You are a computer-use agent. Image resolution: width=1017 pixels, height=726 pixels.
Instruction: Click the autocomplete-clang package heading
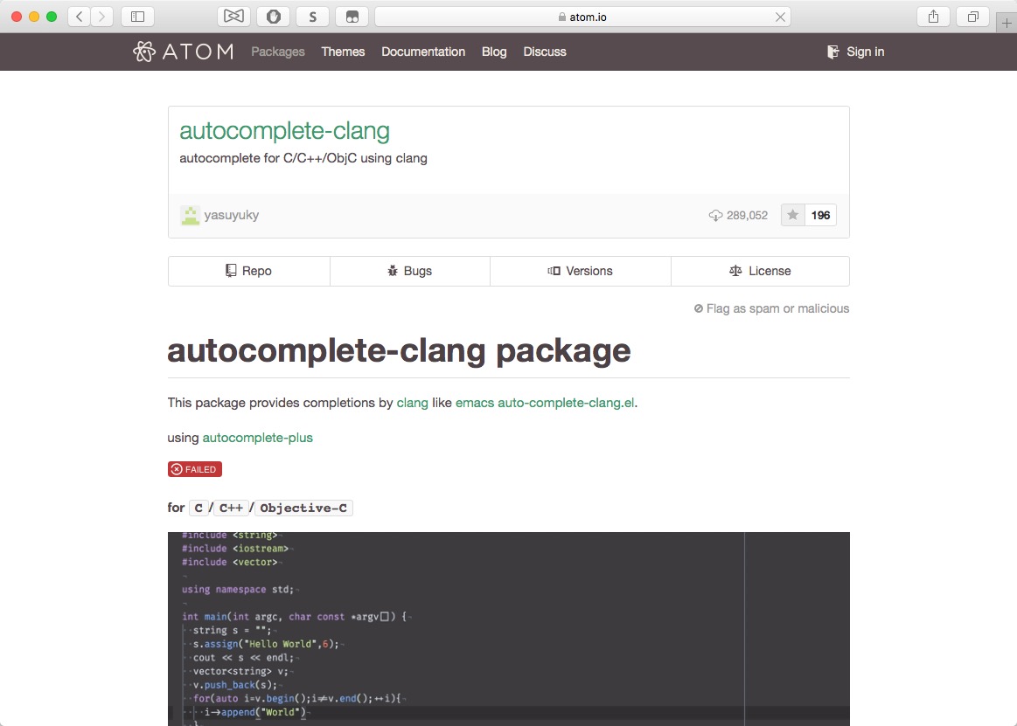(399, 351)
